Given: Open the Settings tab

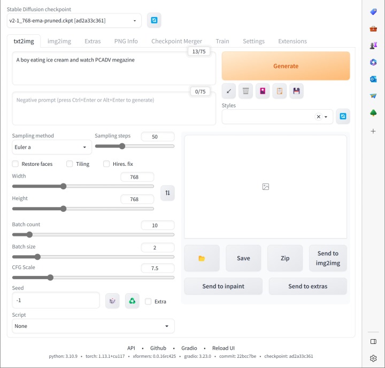Looking at the screenshot, I should [253, 41].
